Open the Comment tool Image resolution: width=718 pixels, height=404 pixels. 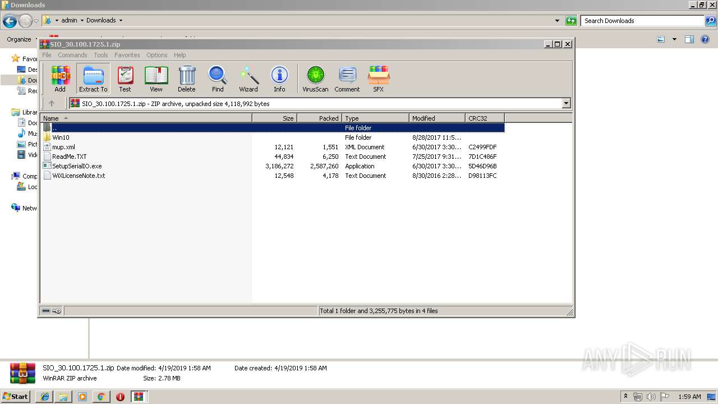tap(347, 79)
